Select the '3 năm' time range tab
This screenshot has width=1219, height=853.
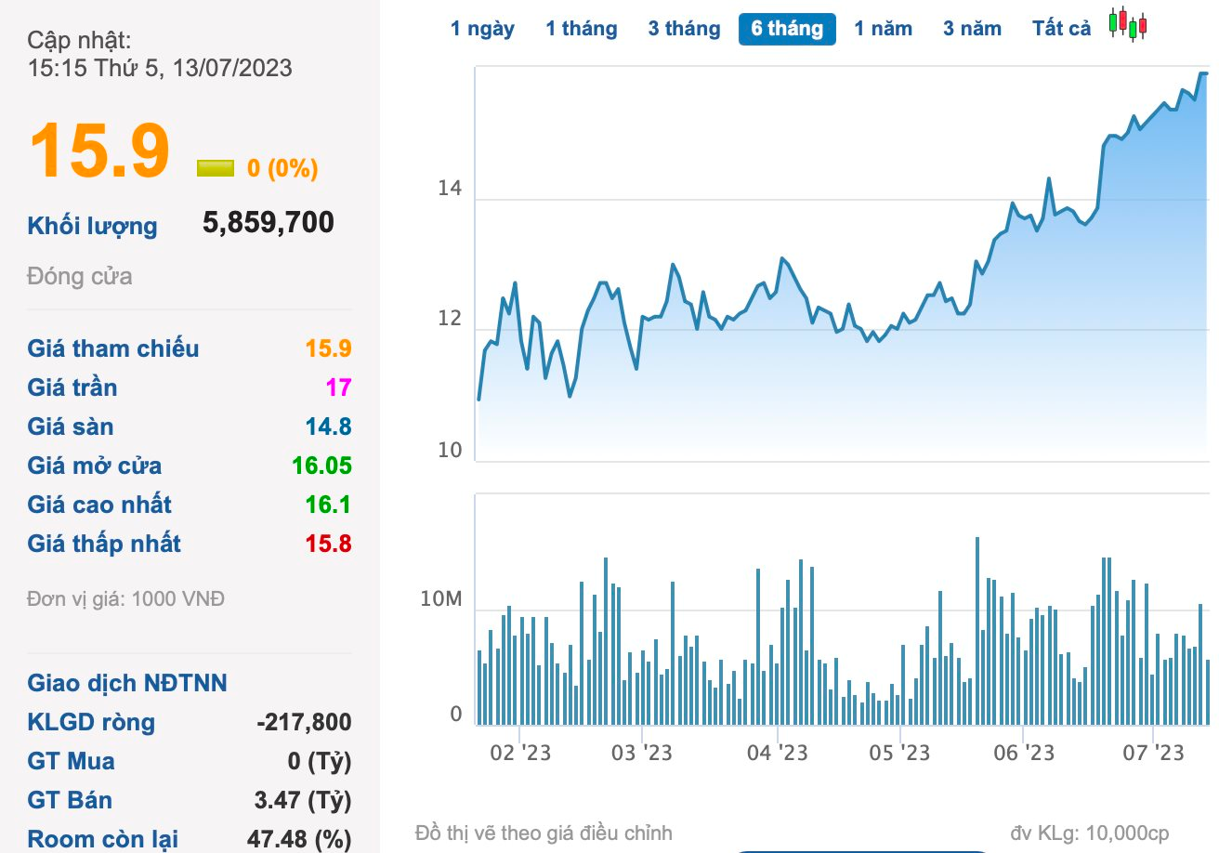point(972,29)
